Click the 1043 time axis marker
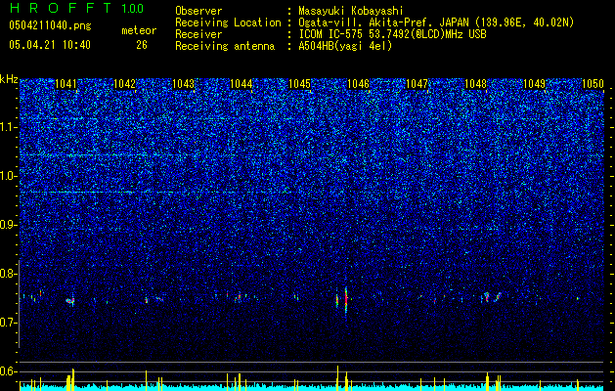 pos(183,84)
